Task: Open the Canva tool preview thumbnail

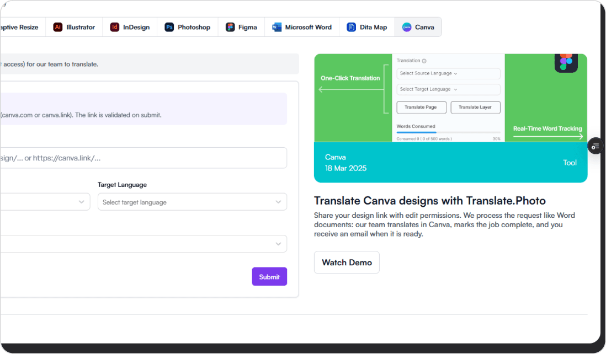Action: point(450,118)
